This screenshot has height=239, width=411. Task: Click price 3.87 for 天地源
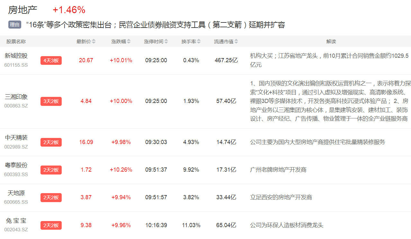(x=86, y=197)
